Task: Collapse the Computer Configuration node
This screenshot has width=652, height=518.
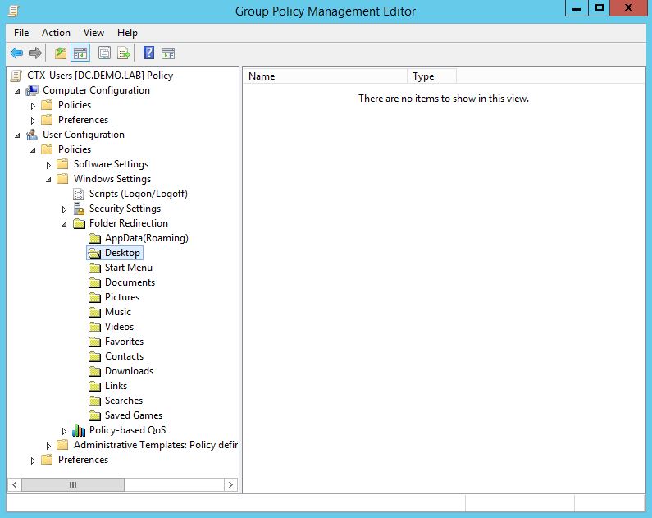Action: tap(18, 90)
